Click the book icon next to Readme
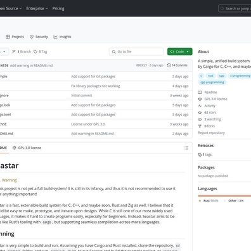 click(200, 93)
